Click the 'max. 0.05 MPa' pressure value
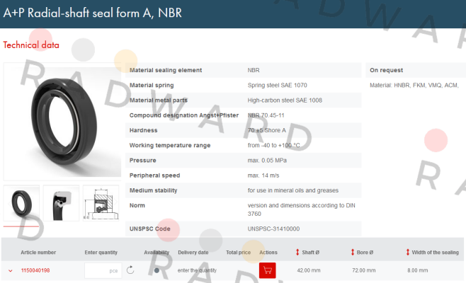Viewport: 466px width, 283px height. [267, 161]
